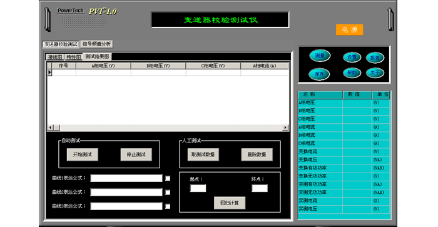This screenshot has height=227, width=438.
Task: Click the 数值 header in the cyan table
Action: click(357, 94)
